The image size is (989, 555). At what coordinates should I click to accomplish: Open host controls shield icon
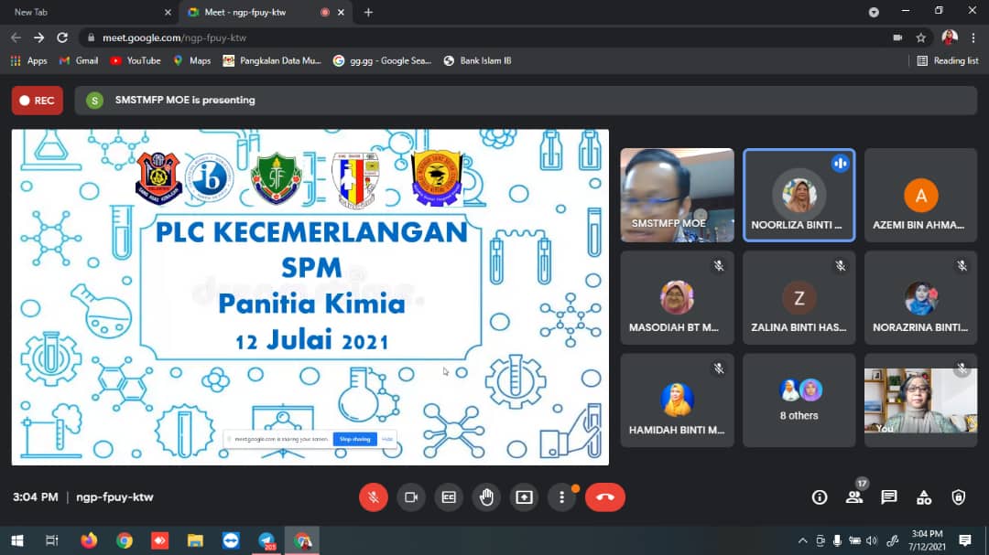point(958,497)
